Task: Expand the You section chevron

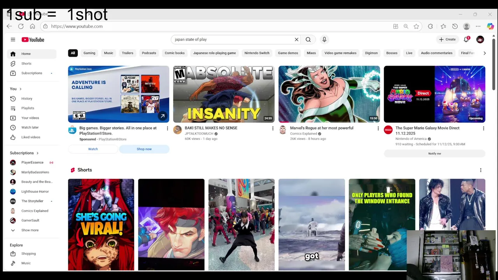Action: (21, 89)
